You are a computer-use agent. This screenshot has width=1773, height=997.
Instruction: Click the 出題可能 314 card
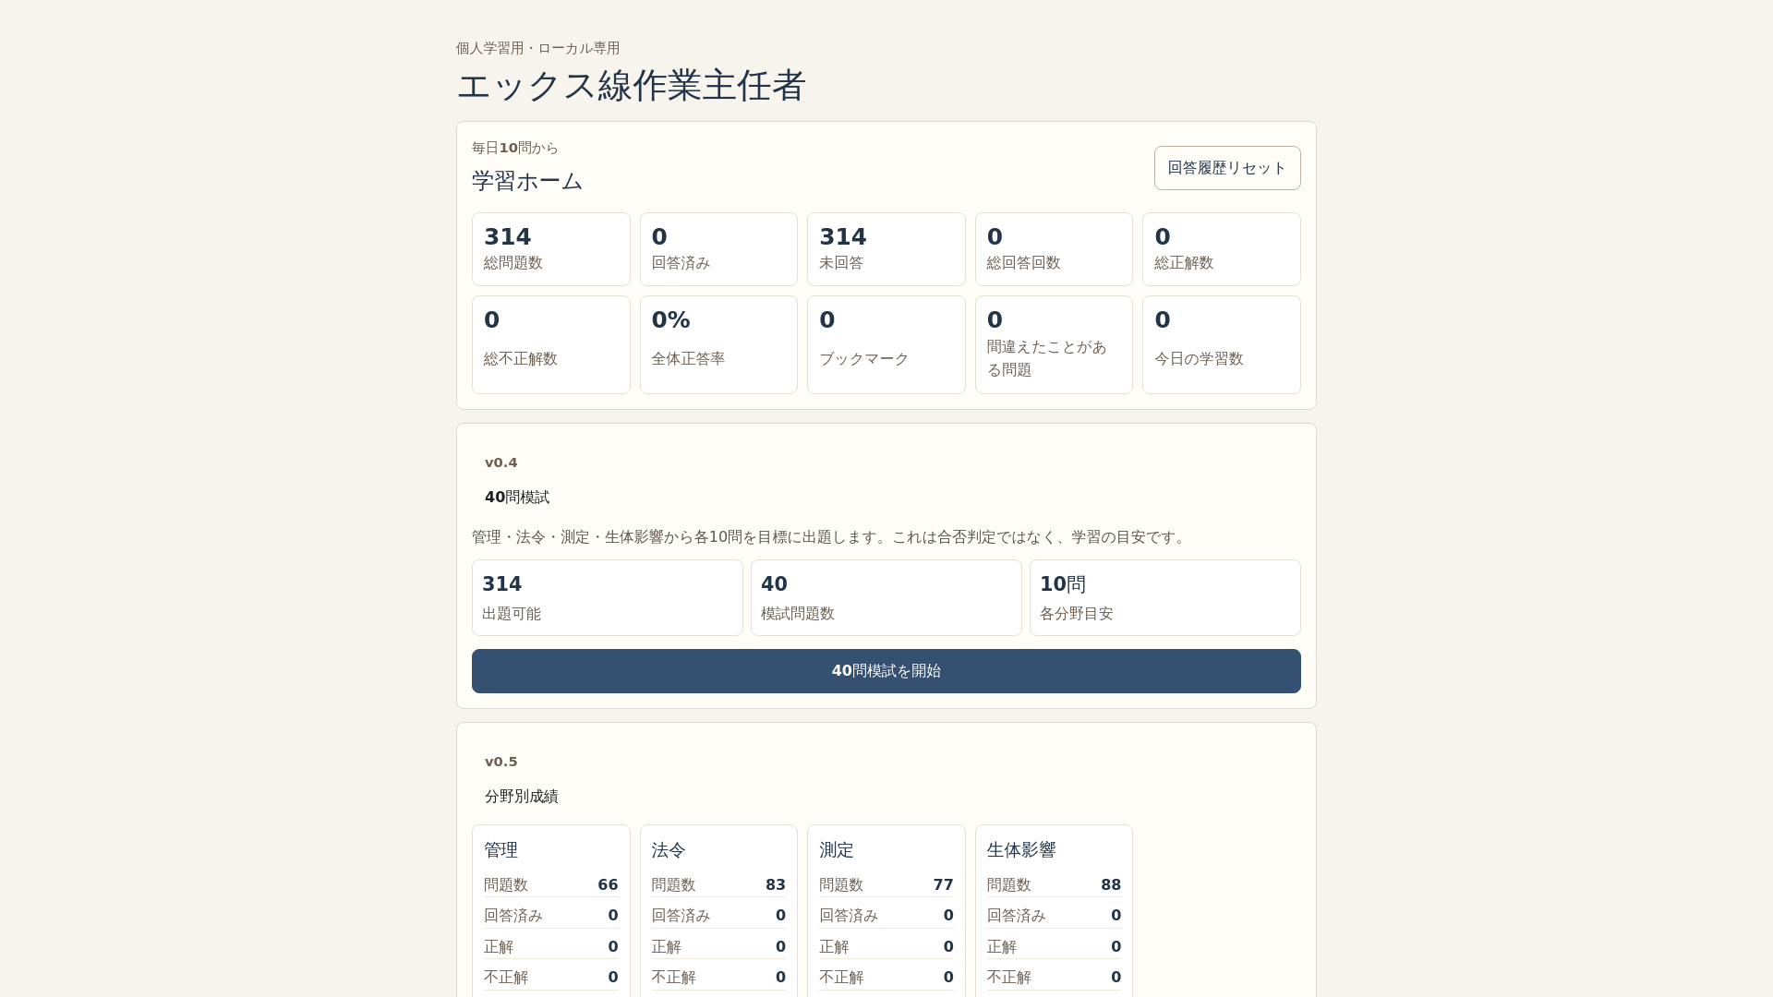[608, 597]
